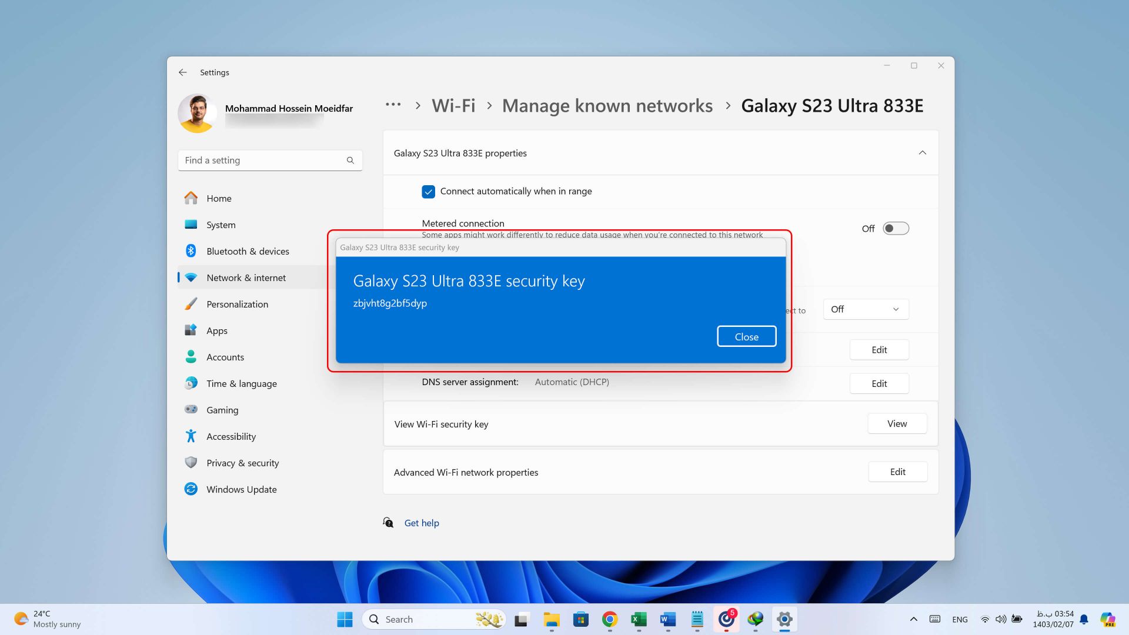Click the Settings gear on the taskbar
The height and width of the screenshot is (635, 1129).
[784, 619]
